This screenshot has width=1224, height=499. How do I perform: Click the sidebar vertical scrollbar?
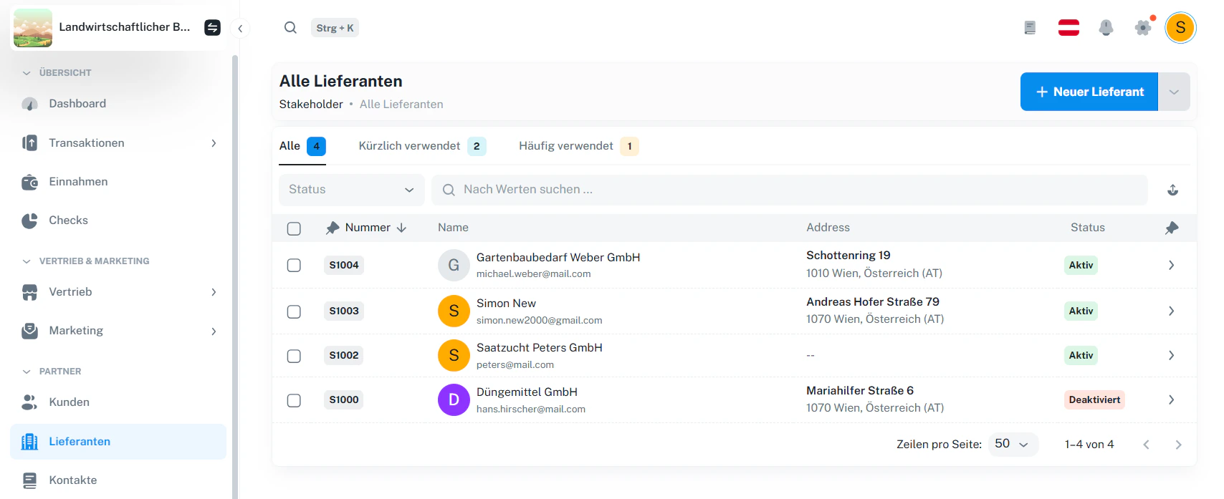pyautogui.click(x=234, y=276)
